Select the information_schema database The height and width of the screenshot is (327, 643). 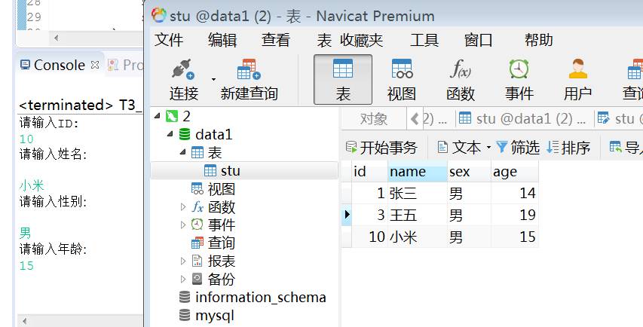260,297
